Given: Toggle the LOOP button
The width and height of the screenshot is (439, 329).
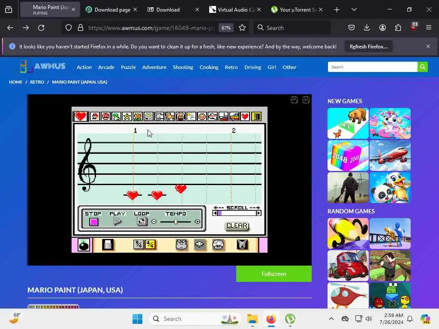Looking at the screenshot, I should point(141,221).
